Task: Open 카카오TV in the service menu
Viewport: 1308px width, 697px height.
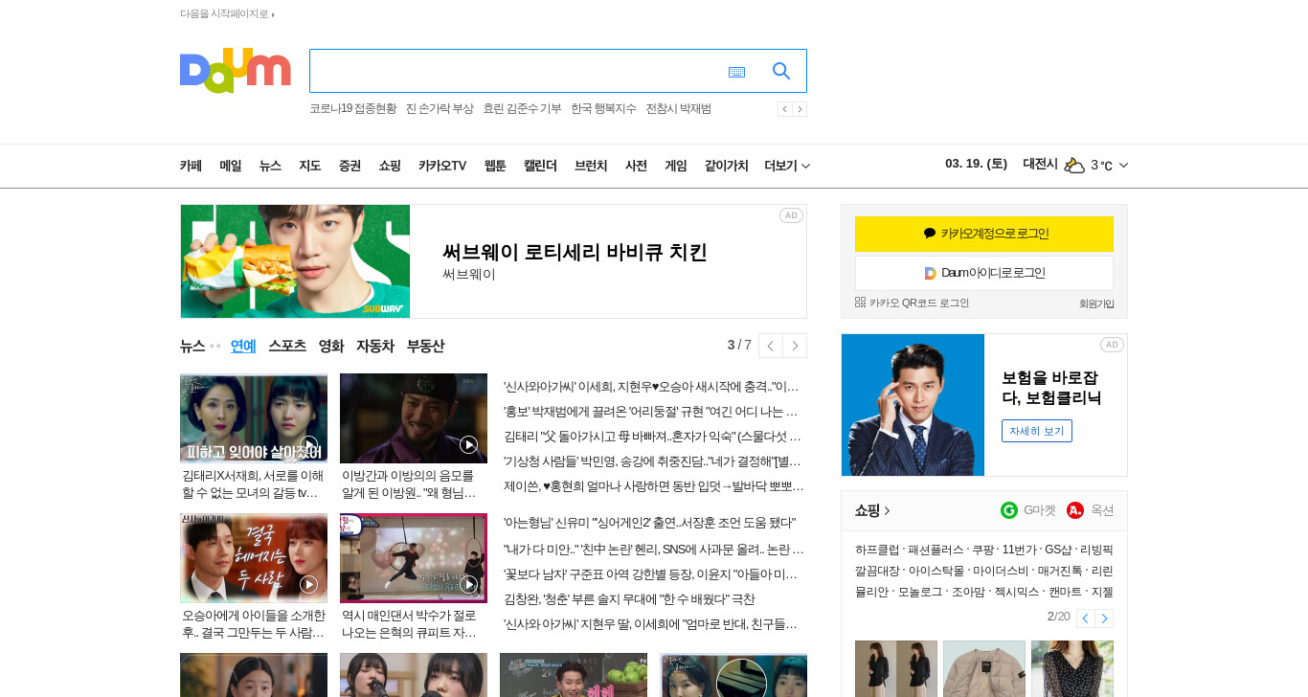Action: pos(442,166)
